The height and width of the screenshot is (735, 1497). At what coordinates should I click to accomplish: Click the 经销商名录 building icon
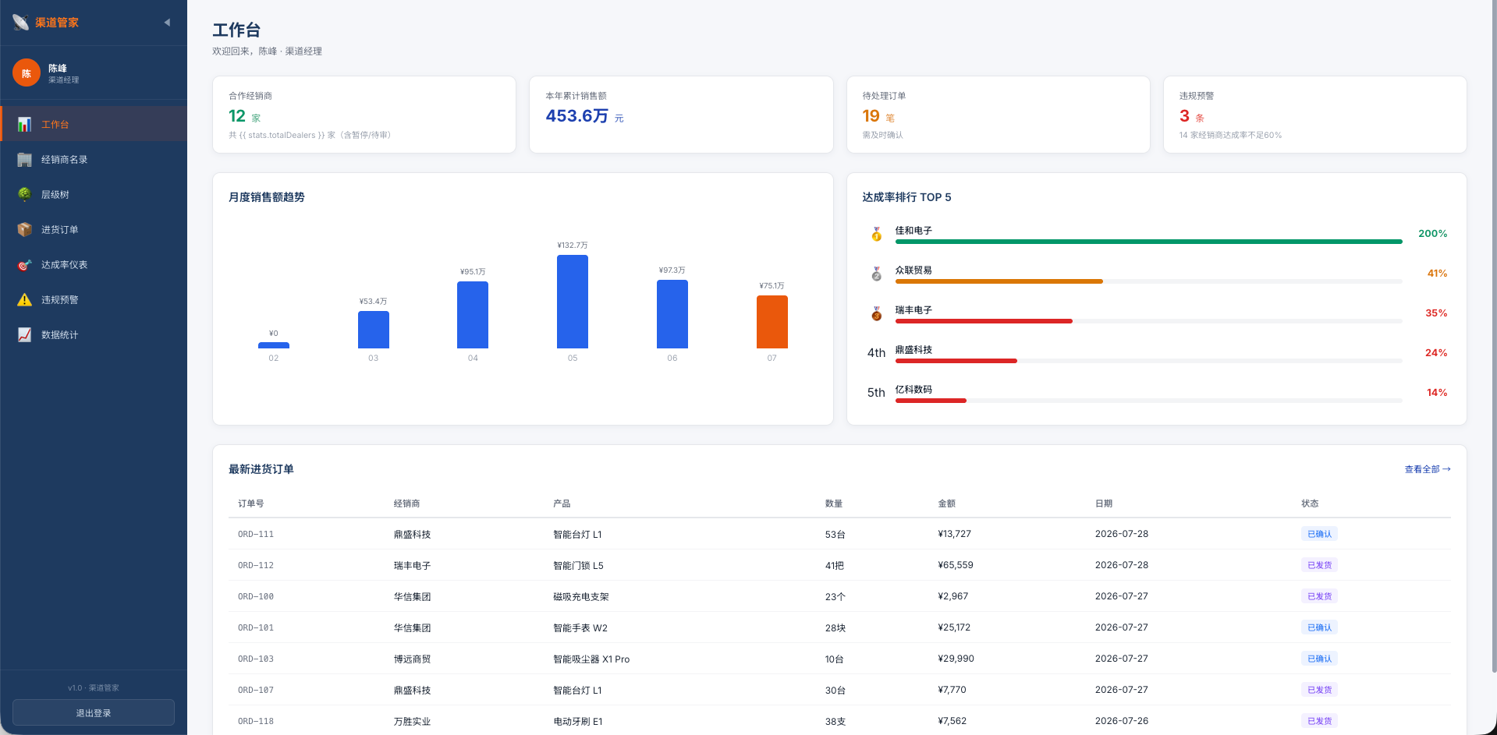coord(25,160)
